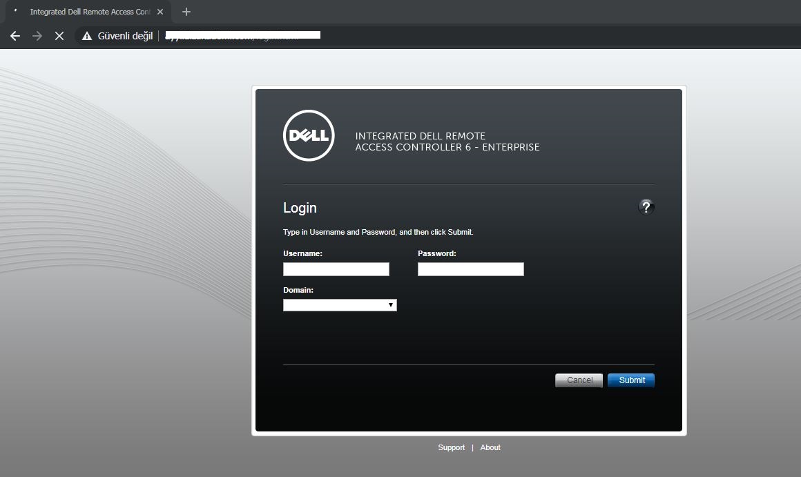Screen dimensions: 801x477
Task: Click the 'Domain:' label
Action: (x=298, y=290)
